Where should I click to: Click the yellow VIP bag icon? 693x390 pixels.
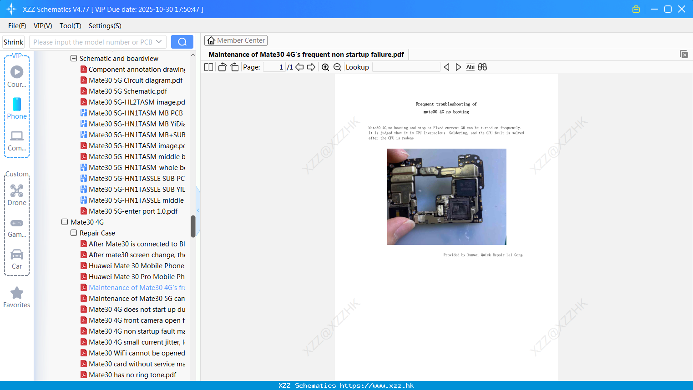(x=636, y=9)
